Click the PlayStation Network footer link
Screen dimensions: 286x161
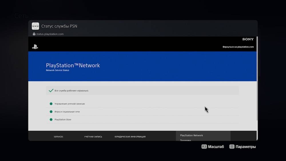191,135
